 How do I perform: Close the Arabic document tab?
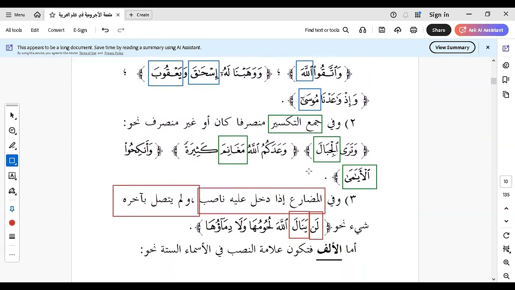118,14
